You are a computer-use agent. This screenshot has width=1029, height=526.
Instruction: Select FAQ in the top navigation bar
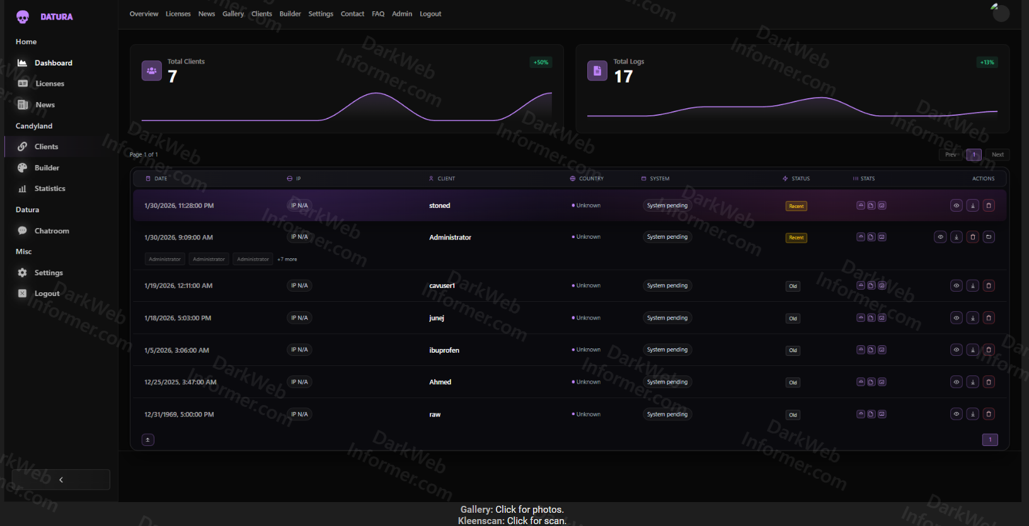click(x=378, y=14)
